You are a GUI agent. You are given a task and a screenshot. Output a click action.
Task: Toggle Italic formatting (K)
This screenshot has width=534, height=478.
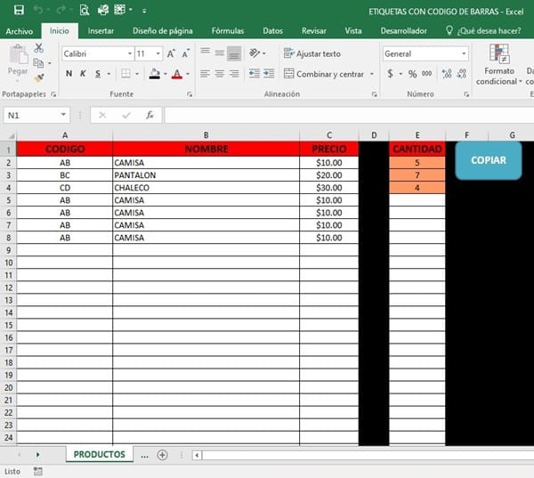(x=84, y=74)
